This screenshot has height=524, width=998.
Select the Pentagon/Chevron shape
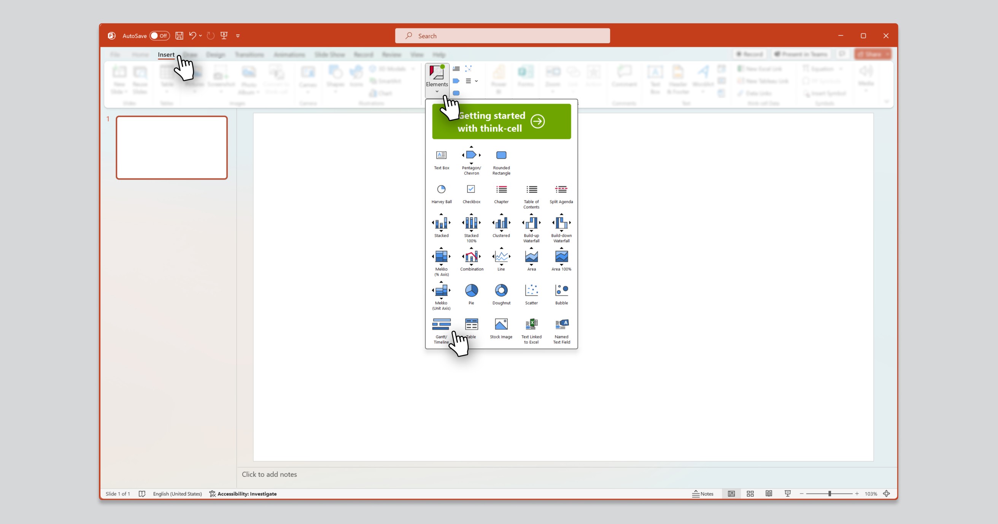click(x=471, y=160)
